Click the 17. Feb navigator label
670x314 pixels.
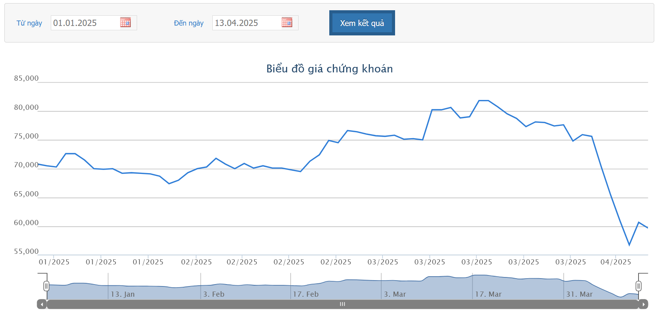click(x=306, y=294)
